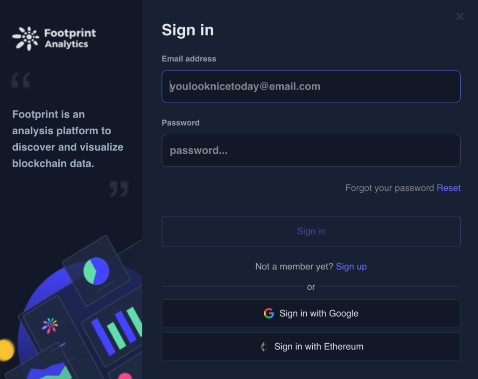Choose Sign in with Ethereum
The height and width of the screenshot is (379, 478).
click(x=311, y=346)
